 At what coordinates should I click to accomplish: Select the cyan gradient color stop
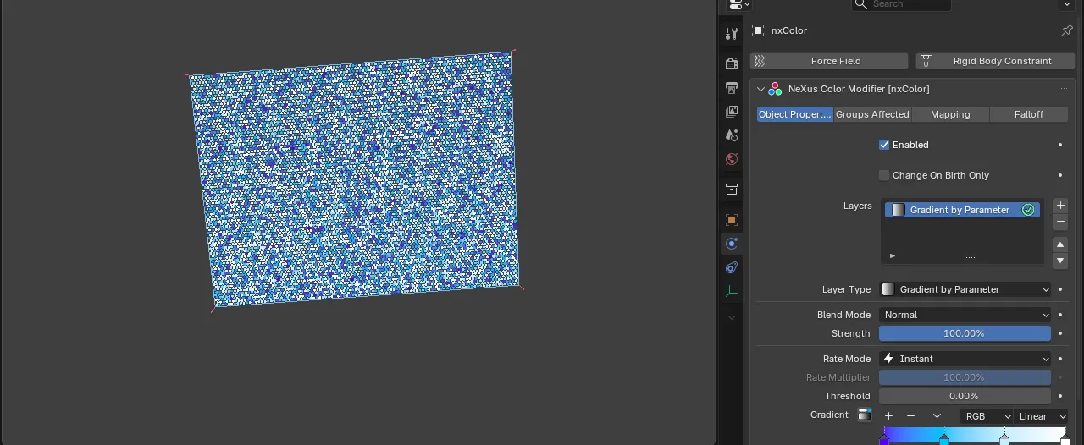(944, 440)
